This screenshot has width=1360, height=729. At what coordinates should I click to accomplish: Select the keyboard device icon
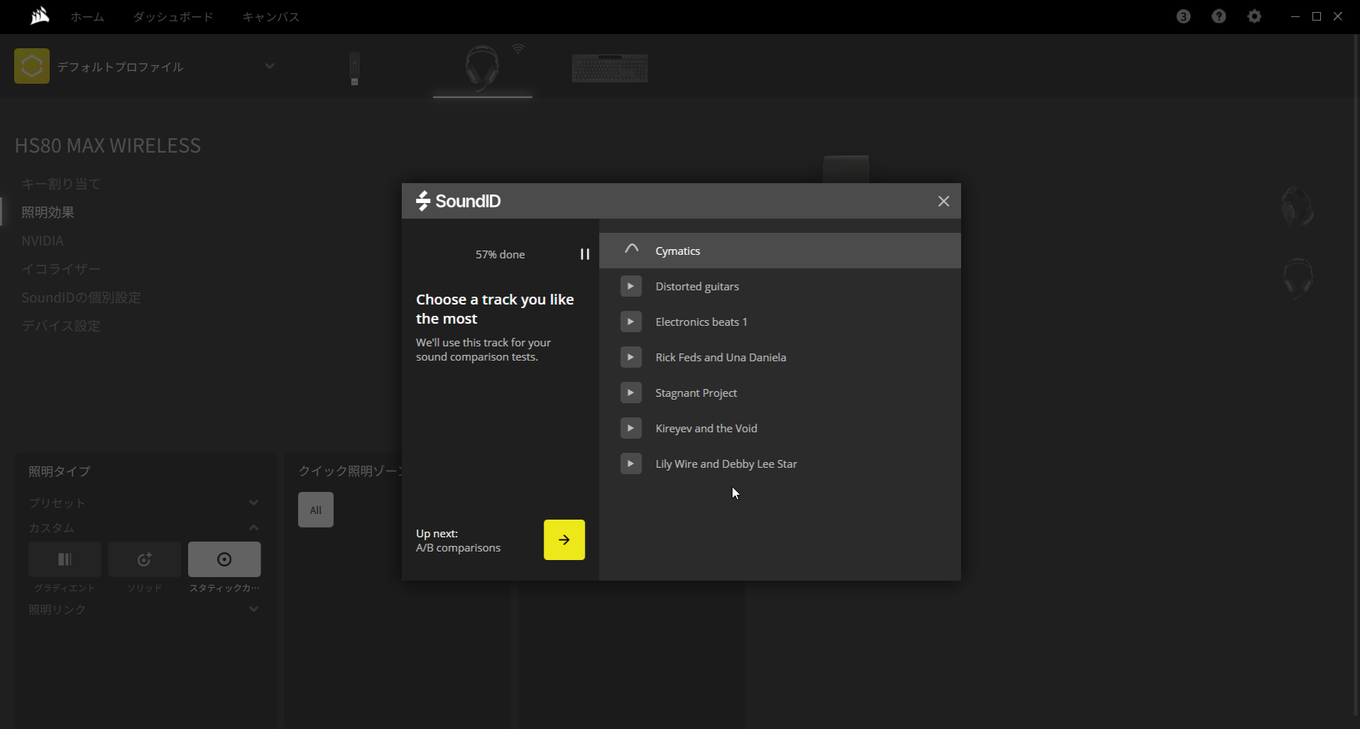click(610, 68)
